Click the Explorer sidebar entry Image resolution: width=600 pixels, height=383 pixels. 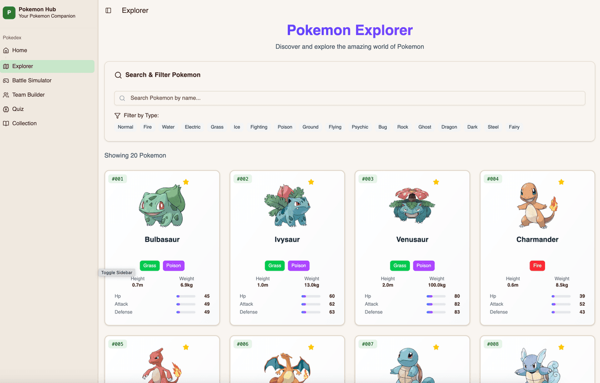coord(22,66)
